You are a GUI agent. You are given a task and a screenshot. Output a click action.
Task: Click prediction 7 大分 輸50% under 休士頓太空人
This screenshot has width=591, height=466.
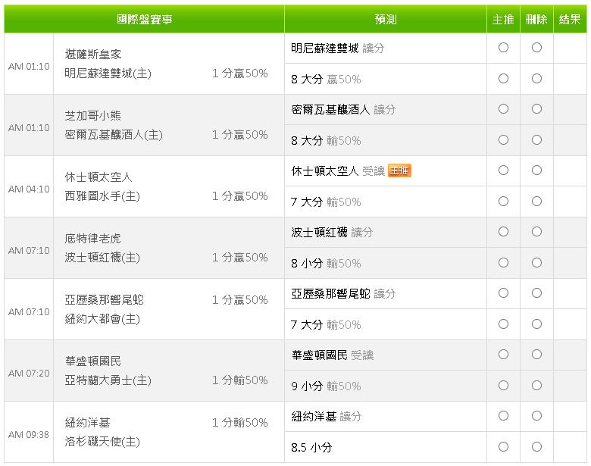click(x=326, y=202)
